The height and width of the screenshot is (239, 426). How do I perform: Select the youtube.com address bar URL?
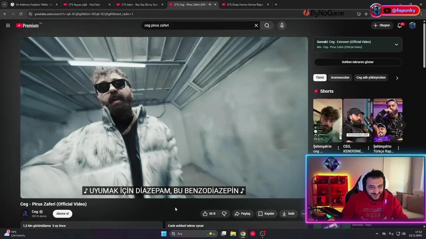click(84, 14)
